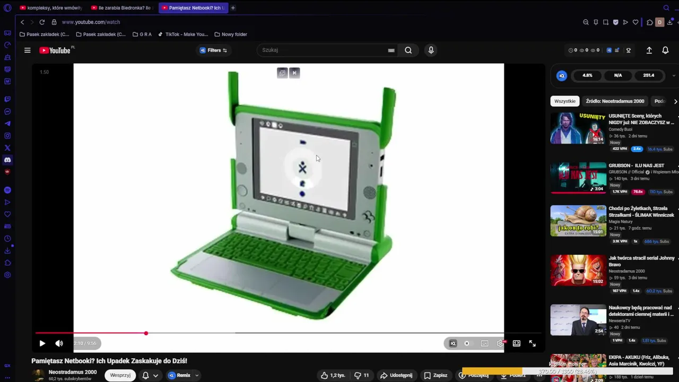Open Messenger in browser sidebar

click(x=7, y=111)
